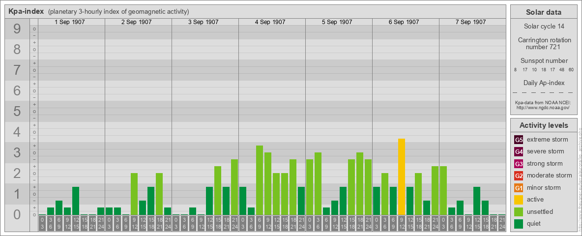Screen dimensions: 582x236
Task: Click the 4 Sep 9-12 light green bar
Action: click(267, 184)
